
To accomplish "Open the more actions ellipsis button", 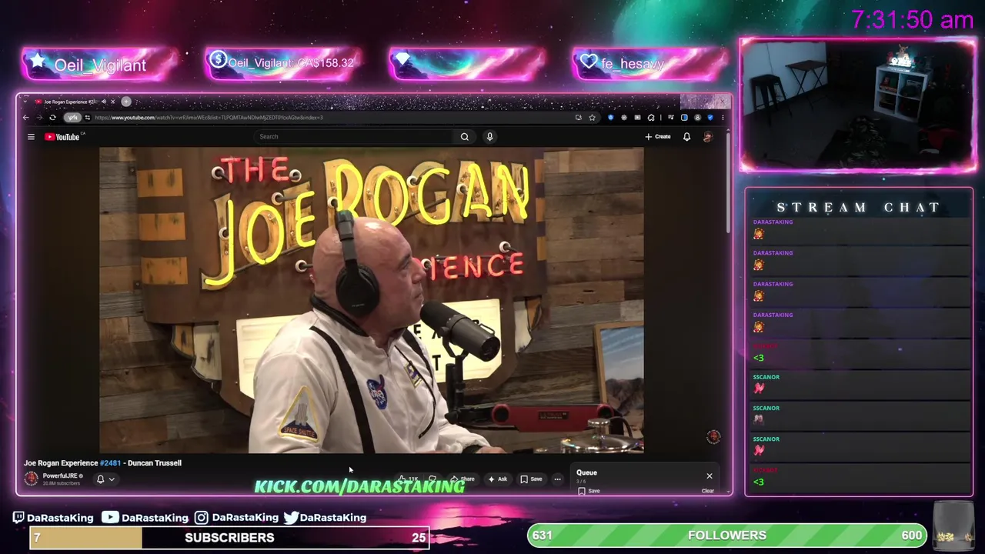I will coord(557,479).
